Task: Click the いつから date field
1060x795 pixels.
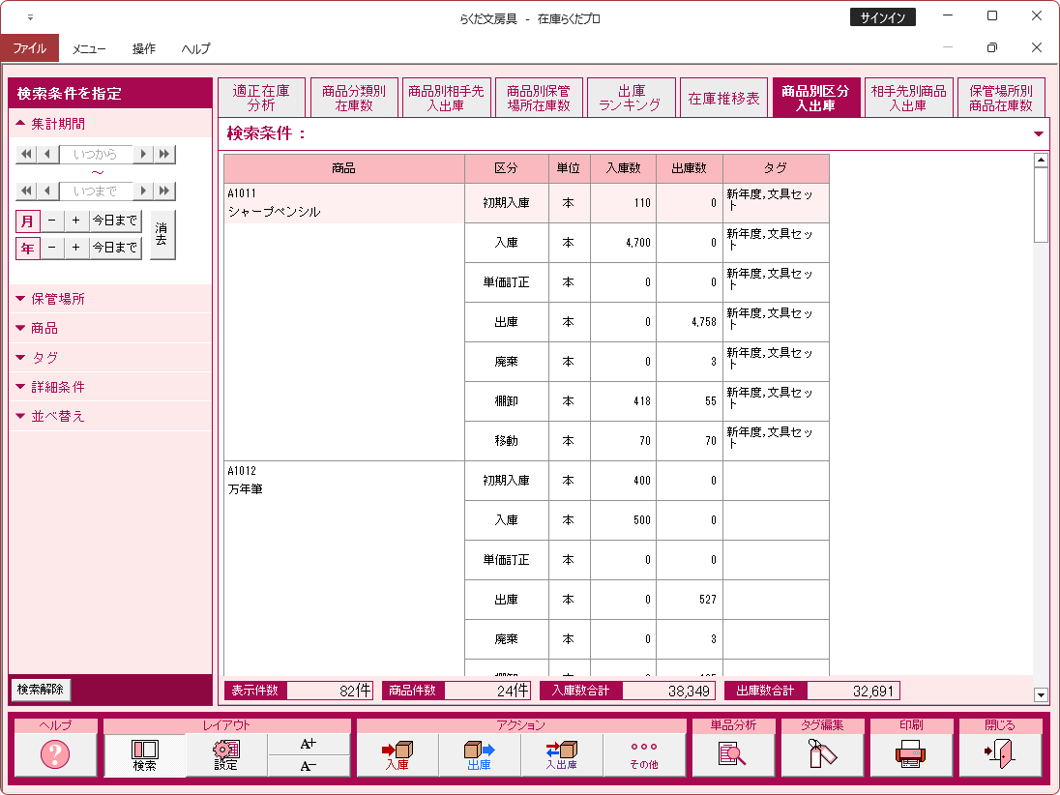Action: (96, 154)
